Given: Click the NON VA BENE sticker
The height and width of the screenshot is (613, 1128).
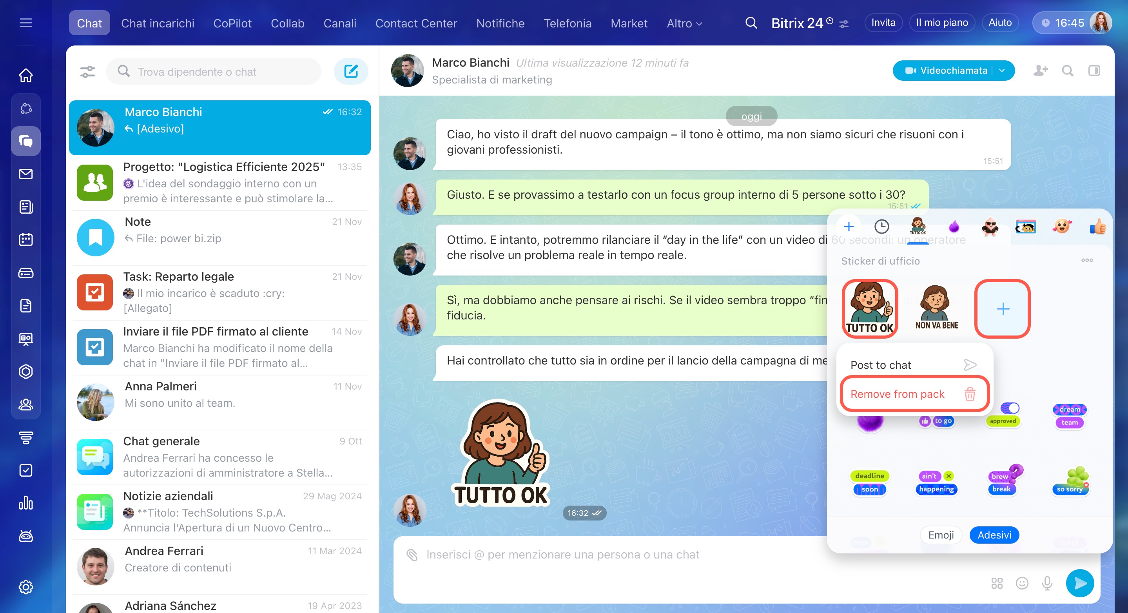Looking at the screenshot, I should pos(936,308).
